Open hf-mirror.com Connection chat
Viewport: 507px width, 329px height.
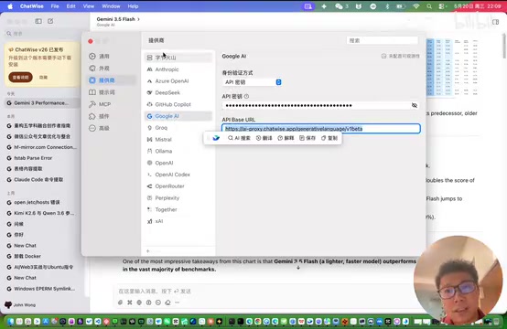42,147
